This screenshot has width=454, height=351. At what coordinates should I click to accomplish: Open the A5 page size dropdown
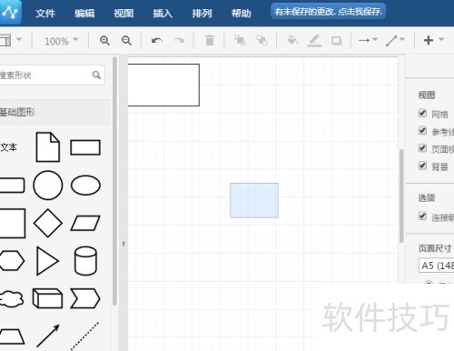click(x=437, y=266)
